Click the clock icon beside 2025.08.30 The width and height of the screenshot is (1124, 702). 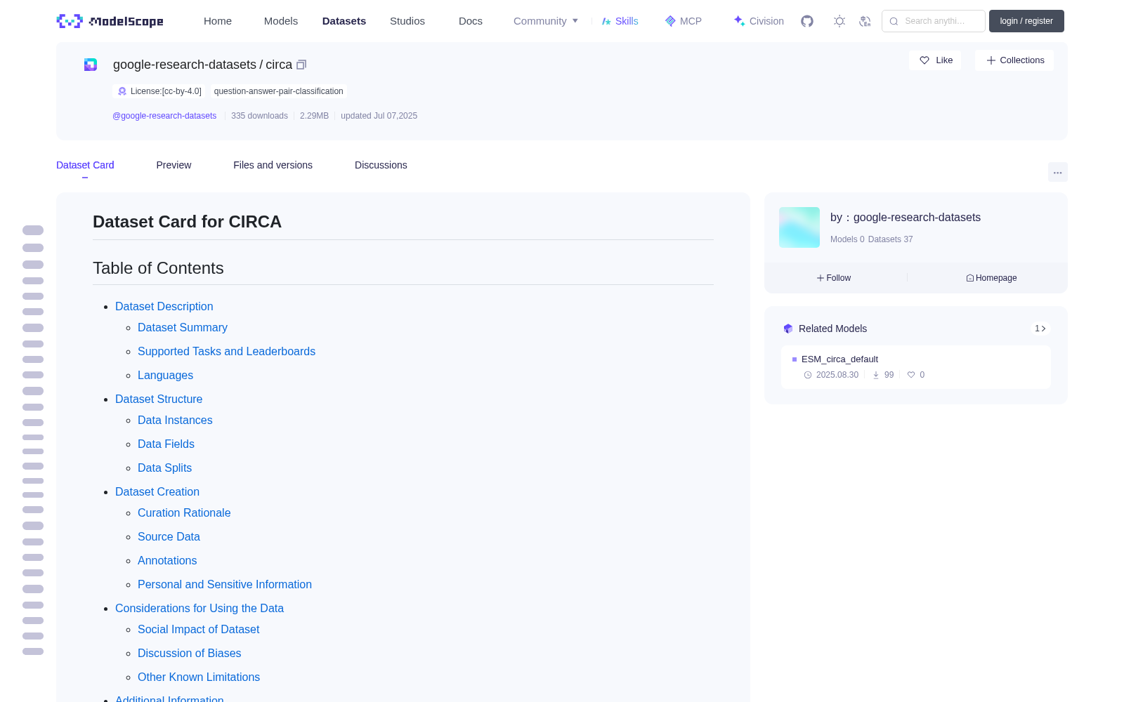click(x=808, y=375)
